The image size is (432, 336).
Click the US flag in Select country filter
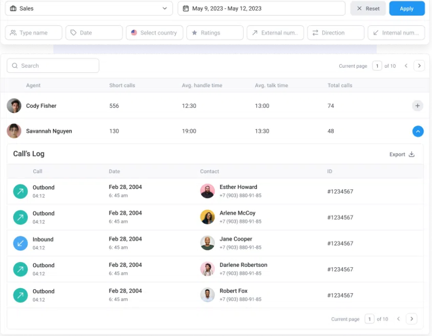coord(134,32)
